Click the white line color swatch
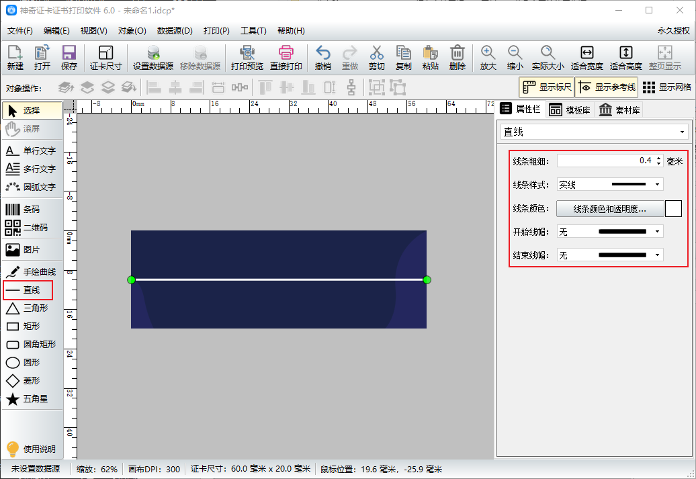Screen dimensions: 696x479 point(673,209)
